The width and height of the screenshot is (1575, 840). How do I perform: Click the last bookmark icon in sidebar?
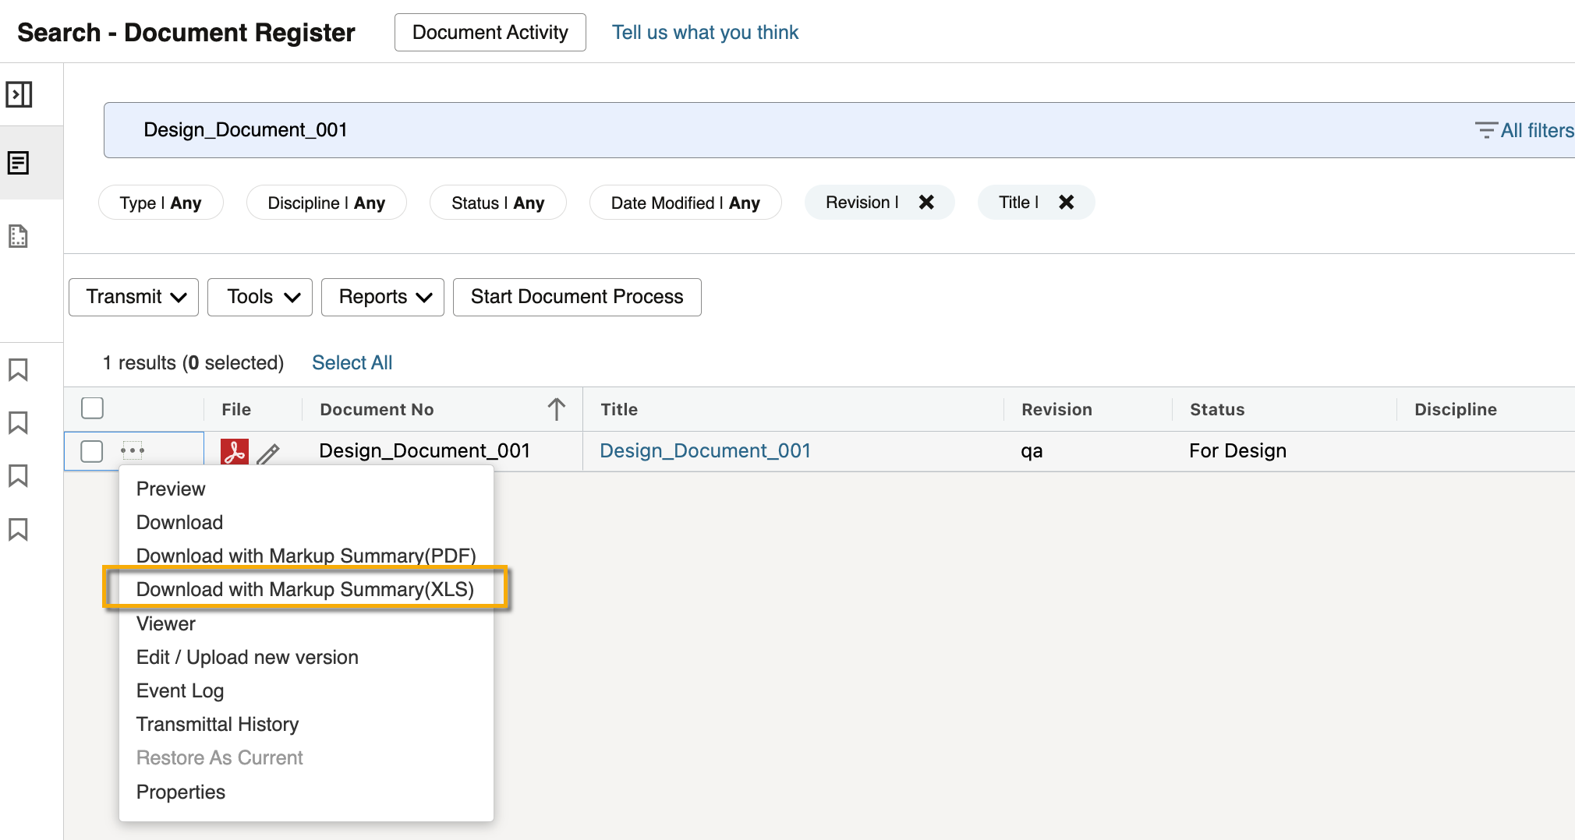pos(18,529)
